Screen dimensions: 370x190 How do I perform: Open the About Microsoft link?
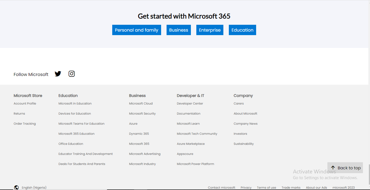[245, 114]
